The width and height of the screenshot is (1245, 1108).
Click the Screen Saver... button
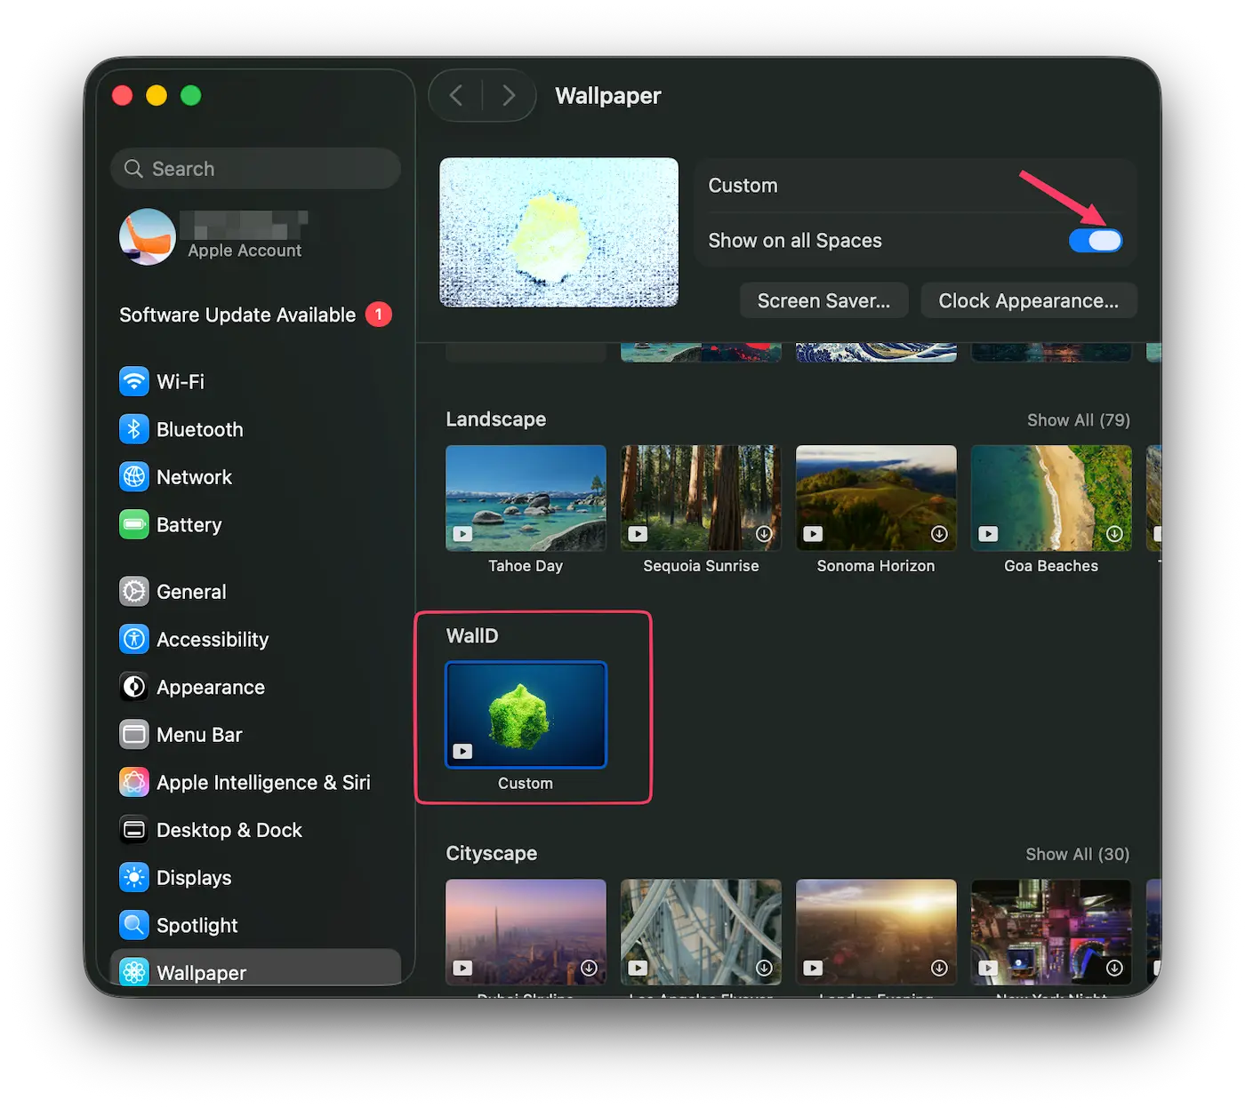point(823,301)
